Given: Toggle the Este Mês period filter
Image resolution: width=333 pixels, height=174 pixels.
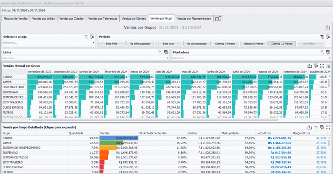Looking at the screenshot, I should tap(111, 44).
